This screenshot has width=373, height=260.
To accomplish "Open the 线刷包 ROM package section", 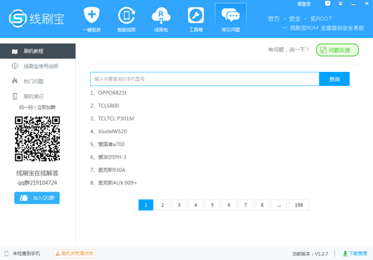I will click(x=161, y=19).
